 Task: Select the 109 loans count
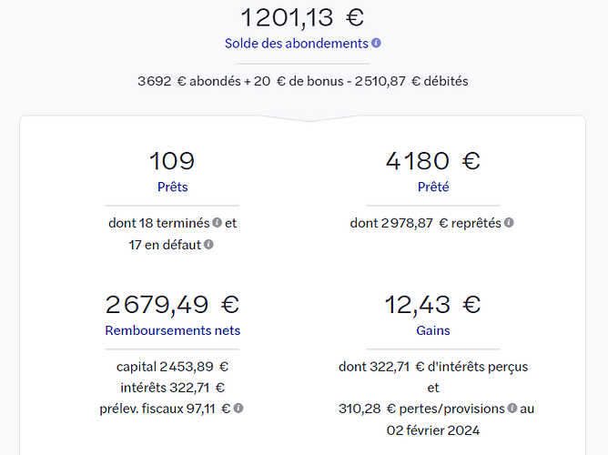click(172, 161)
